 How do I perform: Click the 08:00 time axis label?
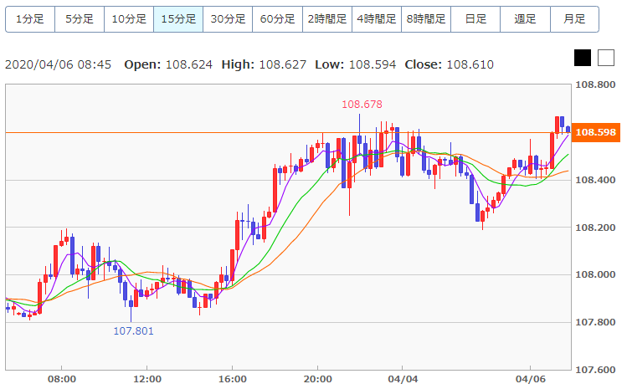[x=62, y=379]
